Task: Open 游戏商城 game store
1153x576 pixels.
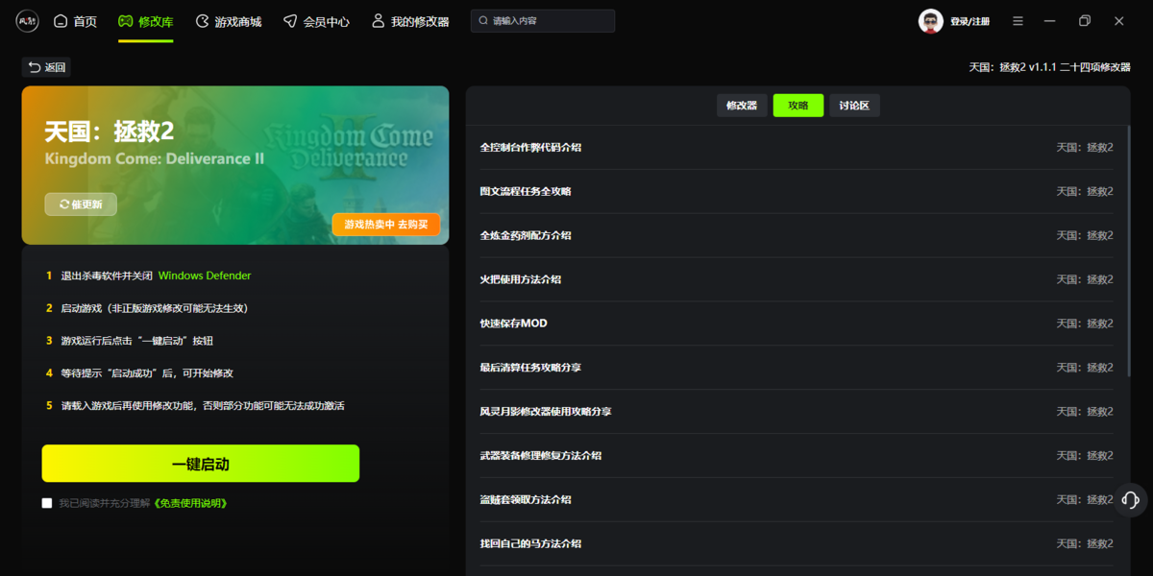Action: (228, 21)
